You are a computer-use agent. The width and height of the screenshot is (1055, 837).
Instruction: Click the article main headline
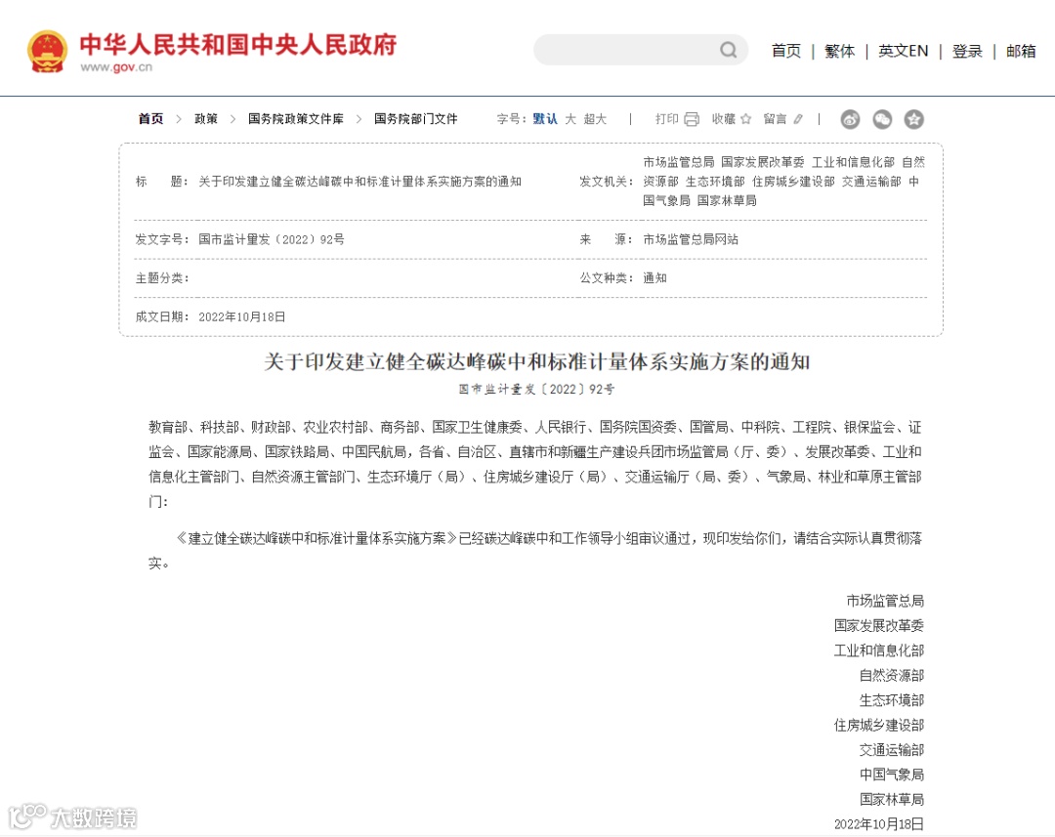537,362
